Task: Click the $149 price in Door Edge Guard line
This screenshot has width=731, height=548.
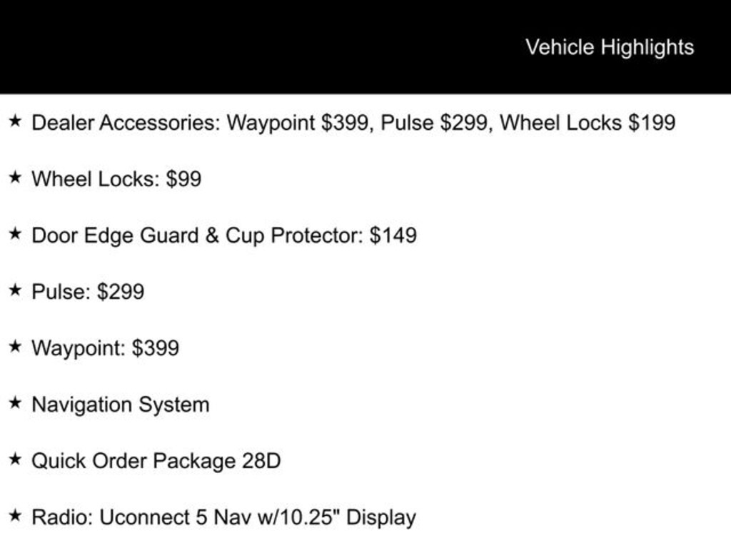Action: (x=393, y=235)
